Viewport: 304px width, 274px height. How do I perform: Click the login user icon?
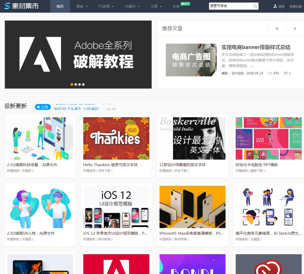point(275,6)
